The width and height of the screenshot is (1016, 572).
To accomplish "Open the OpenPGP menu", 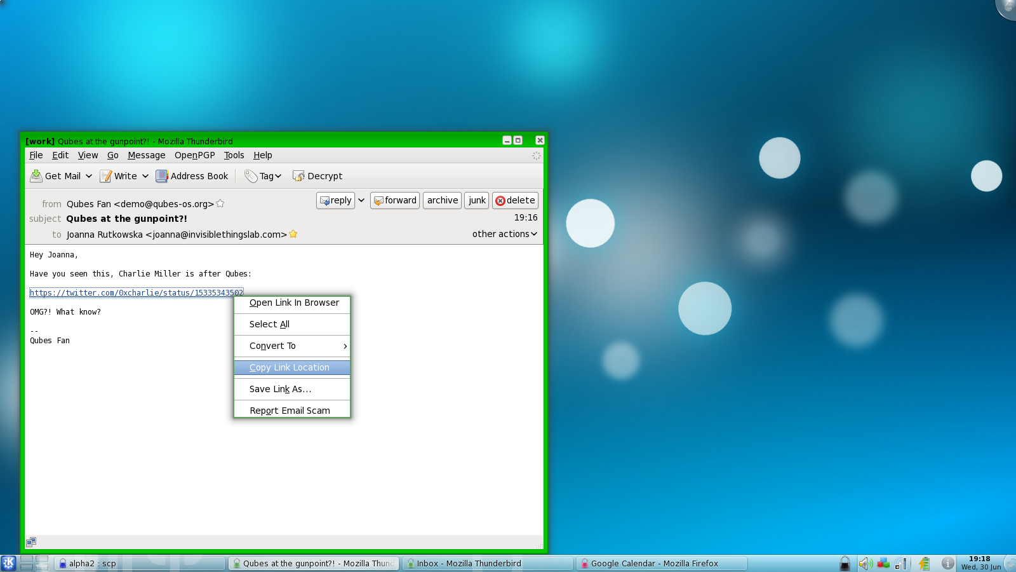I will click(x=194, y=155).
